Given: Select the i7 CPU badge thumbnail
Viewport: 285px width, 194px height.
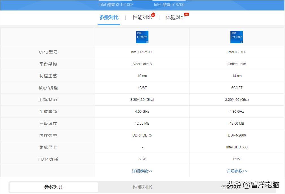Looking at the screenshot, I should pyautogui.click(x=236, y=37).
